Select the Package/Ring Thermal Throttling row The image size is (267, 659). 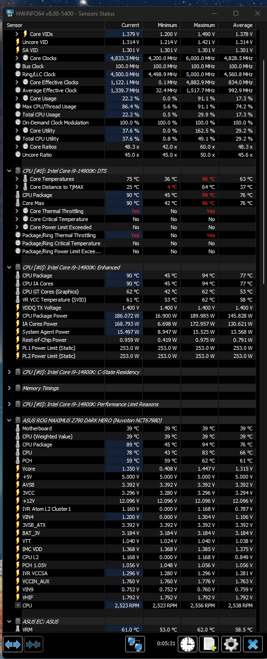point(130,235)
